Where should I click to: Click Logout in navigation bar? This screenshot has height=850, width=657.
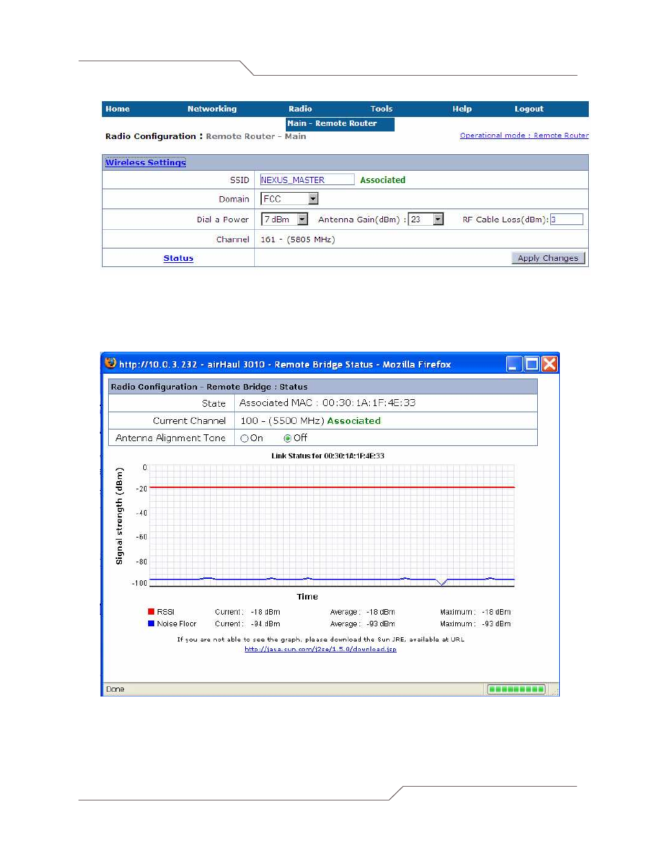point(529,109)
